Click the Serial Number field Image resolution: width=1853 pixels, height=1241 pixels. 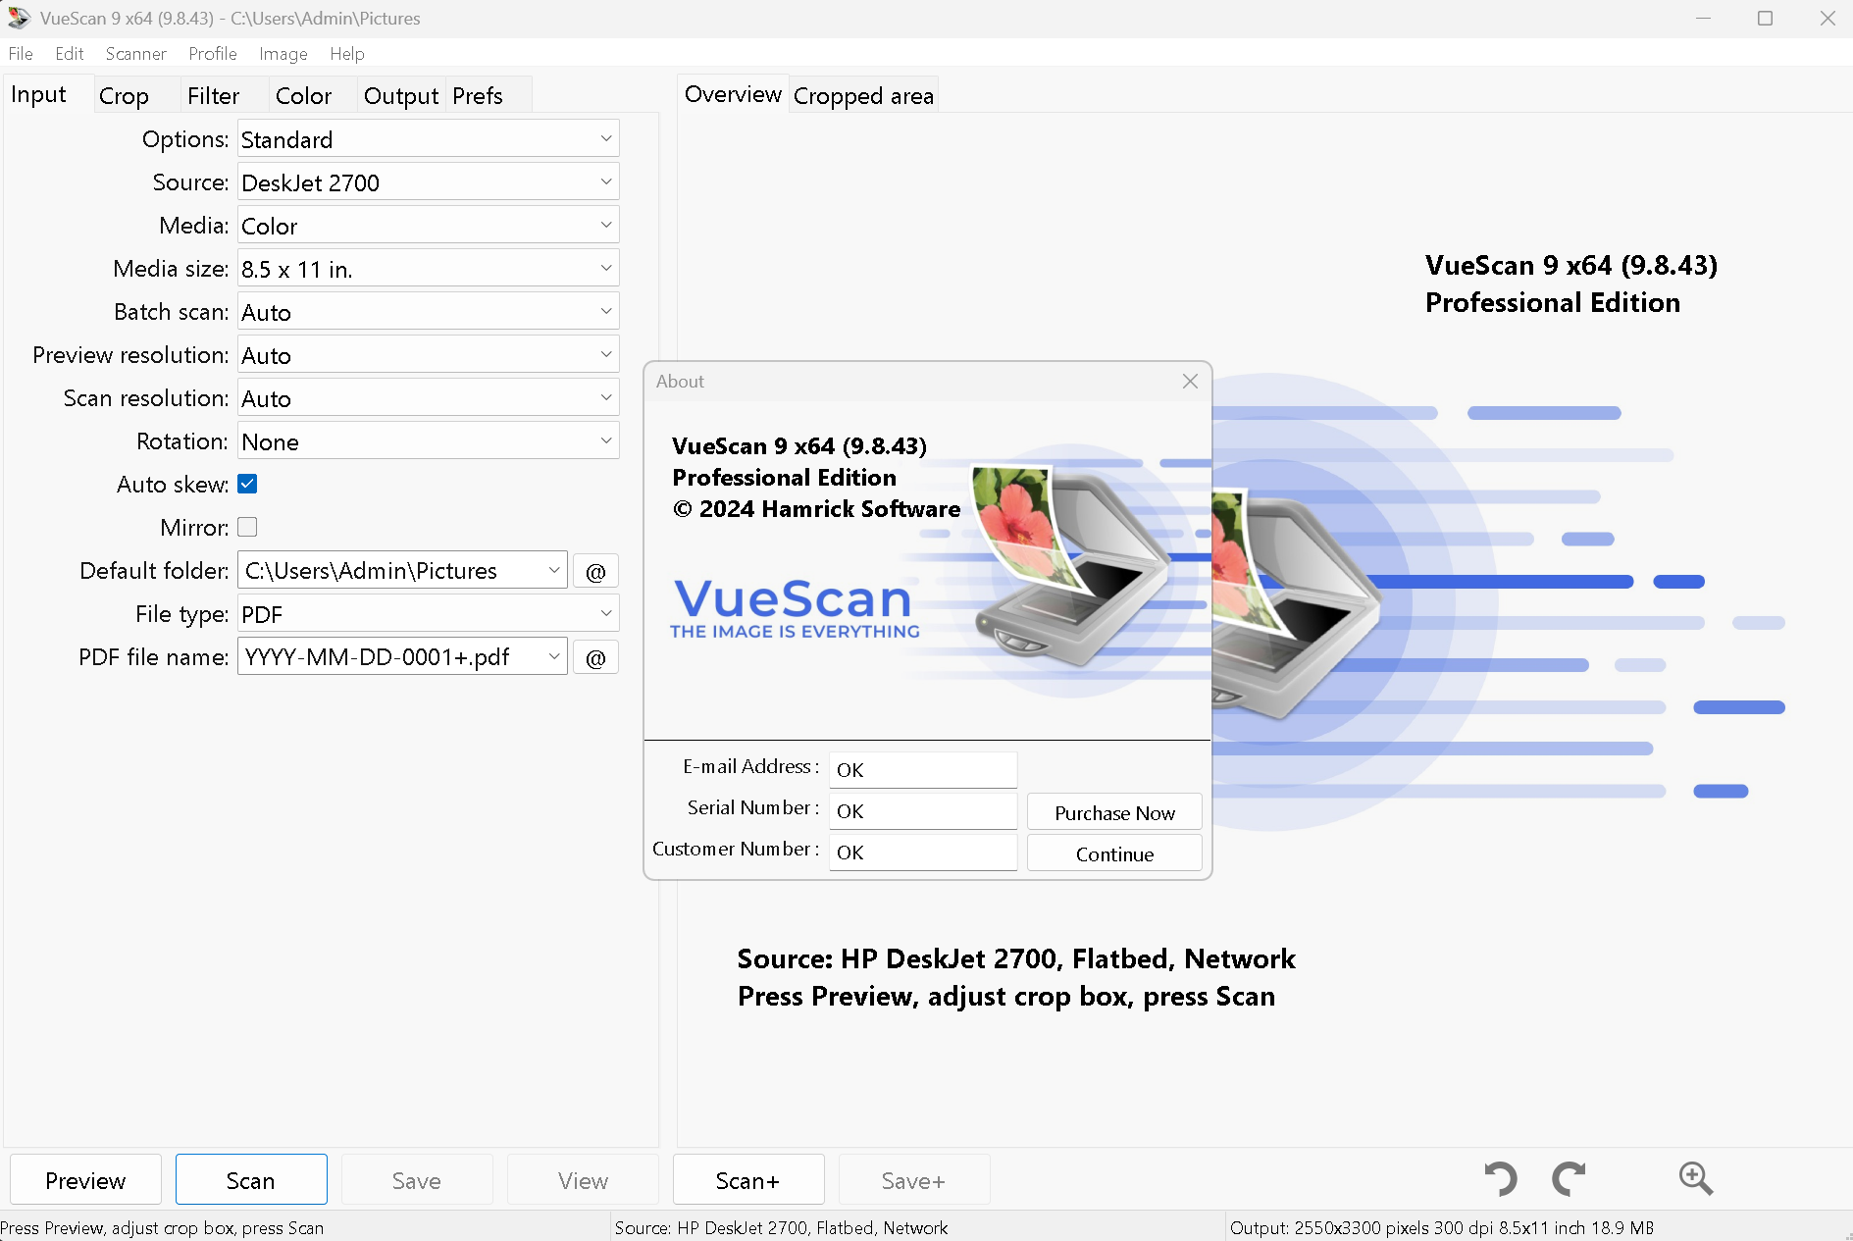tap(923, 811)
